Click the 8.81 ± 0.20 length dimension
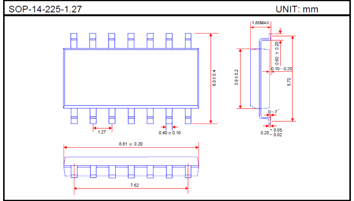 131,144
